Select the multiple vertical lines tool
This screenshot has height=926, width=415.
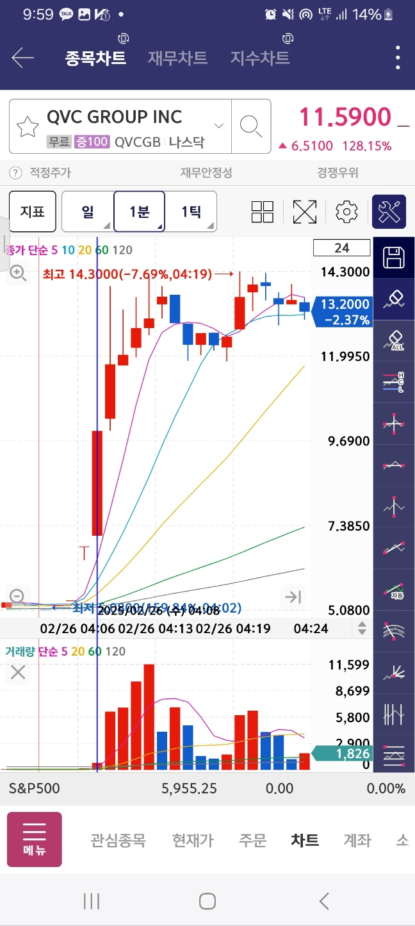click(394, 714)
